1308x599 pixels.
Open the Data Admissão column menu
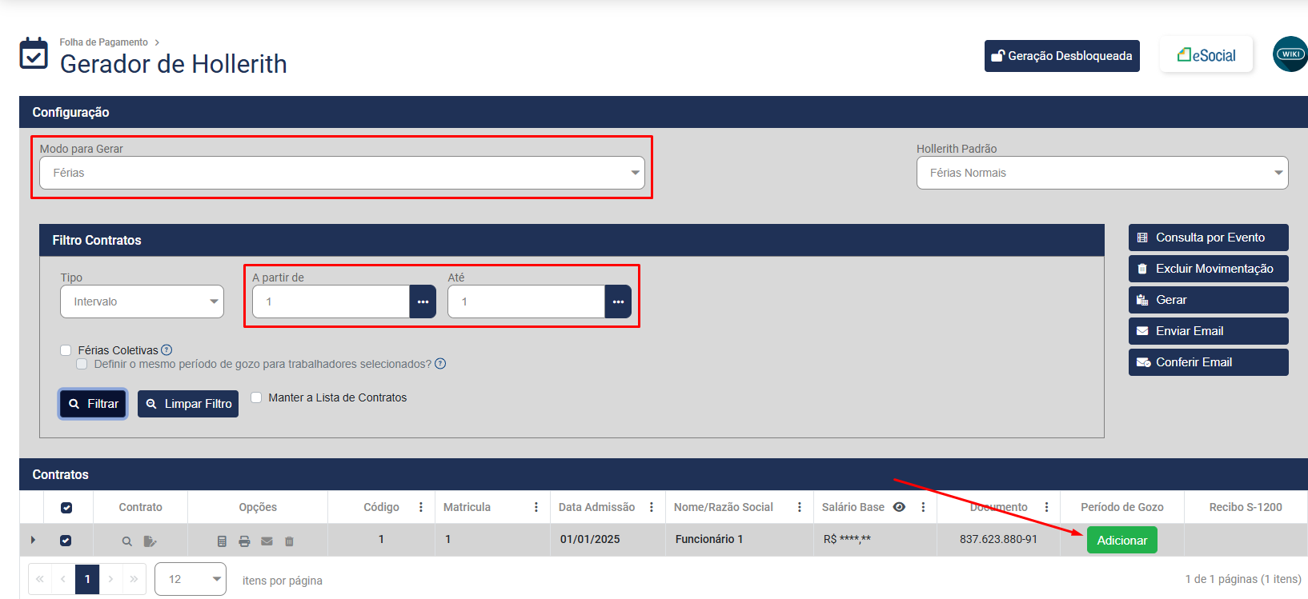(652, 507)
